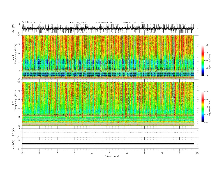Click time axis tick label "8"
Screen dimensions: 222x172
point(162,153)
